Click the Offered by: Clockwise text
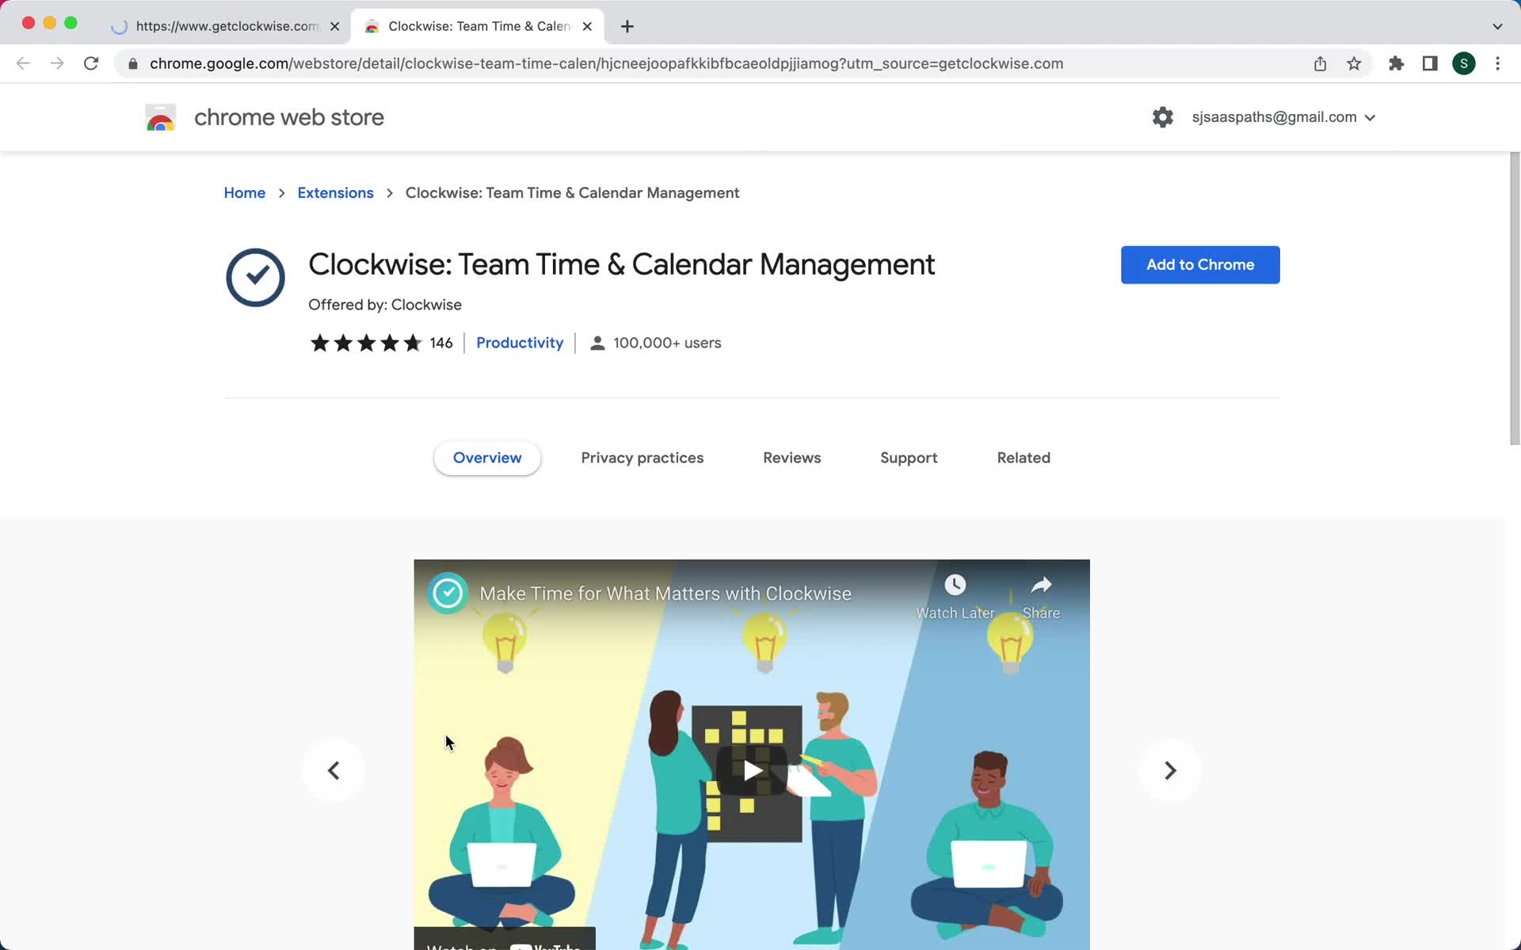The width and height of the screenshot is (1521, 950). pos(385,305)
